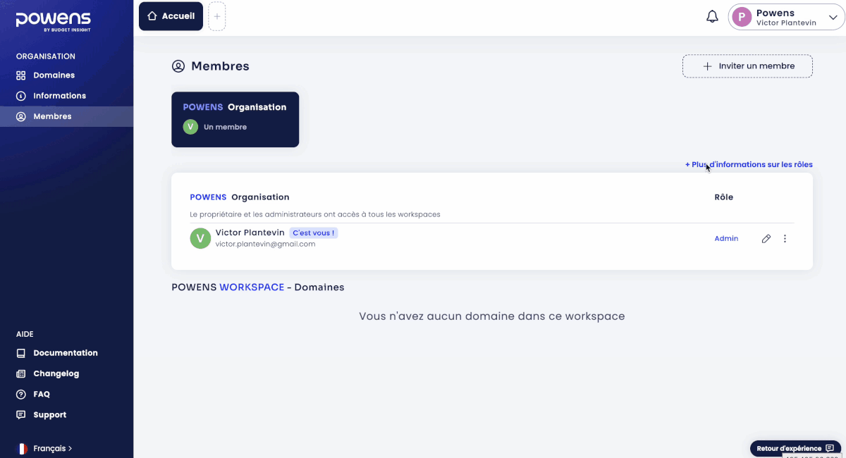Expand the Powens account dropdown
Image resolution: width=846 pixels, height=458 pixels.
pos(832,17)
